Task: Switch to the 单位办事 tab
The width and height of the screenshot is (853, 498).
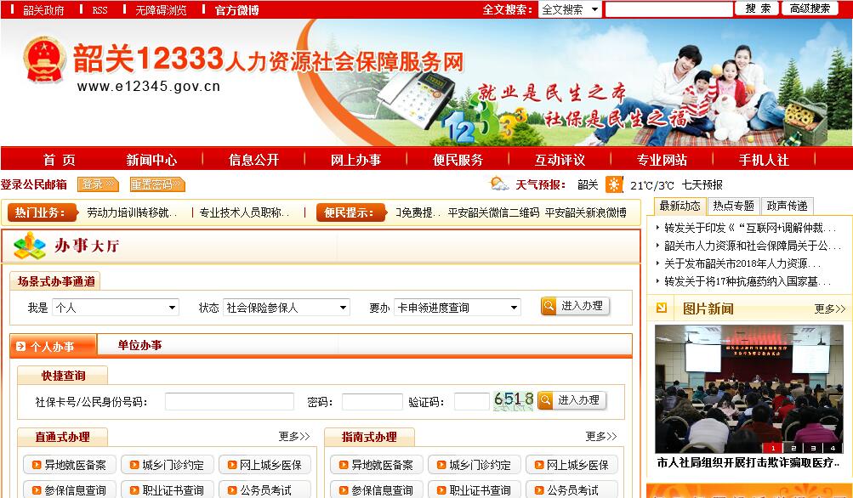Action: (139, 345)
